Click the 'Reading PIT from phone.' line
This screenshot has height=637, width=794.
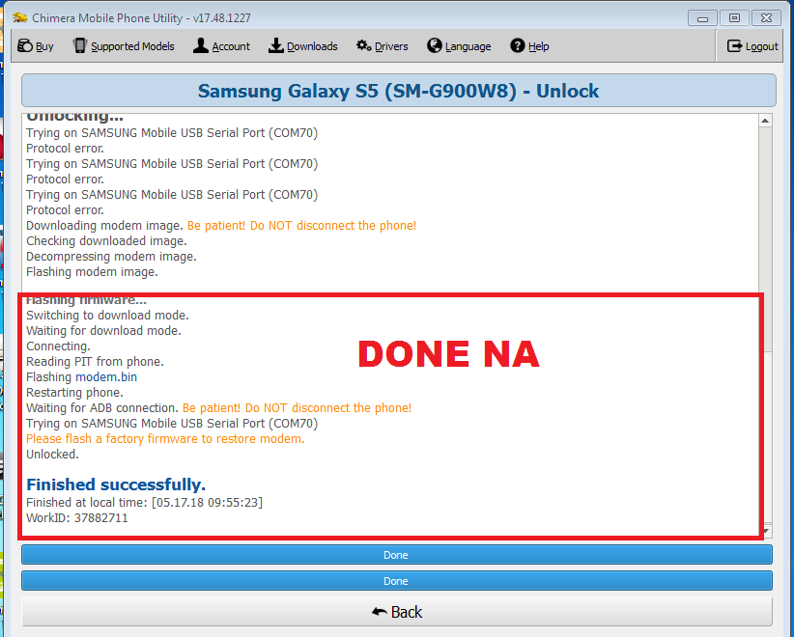pyautogui.click(x=96, y=361)
